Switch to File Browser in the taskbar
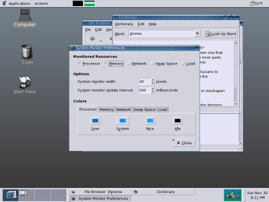Image resolution: width=269 pixels, height=202 pixels. point(101,192)
